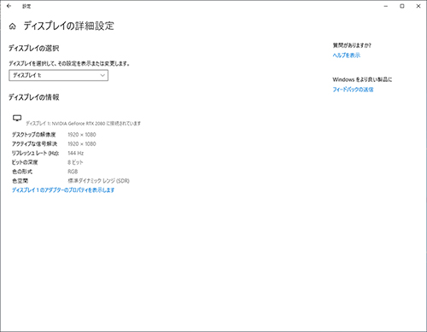Click the monitor icon under ディスプレイの情報

click(17, 118)
